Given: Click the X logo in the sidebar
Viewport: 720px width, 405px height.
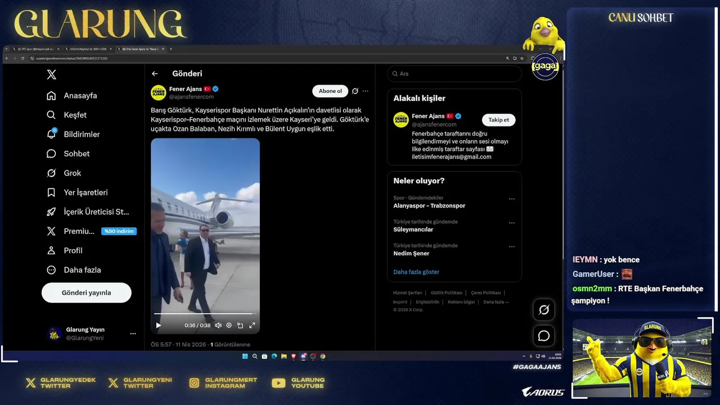Looking at the screenshot, I should coord(51,74).
